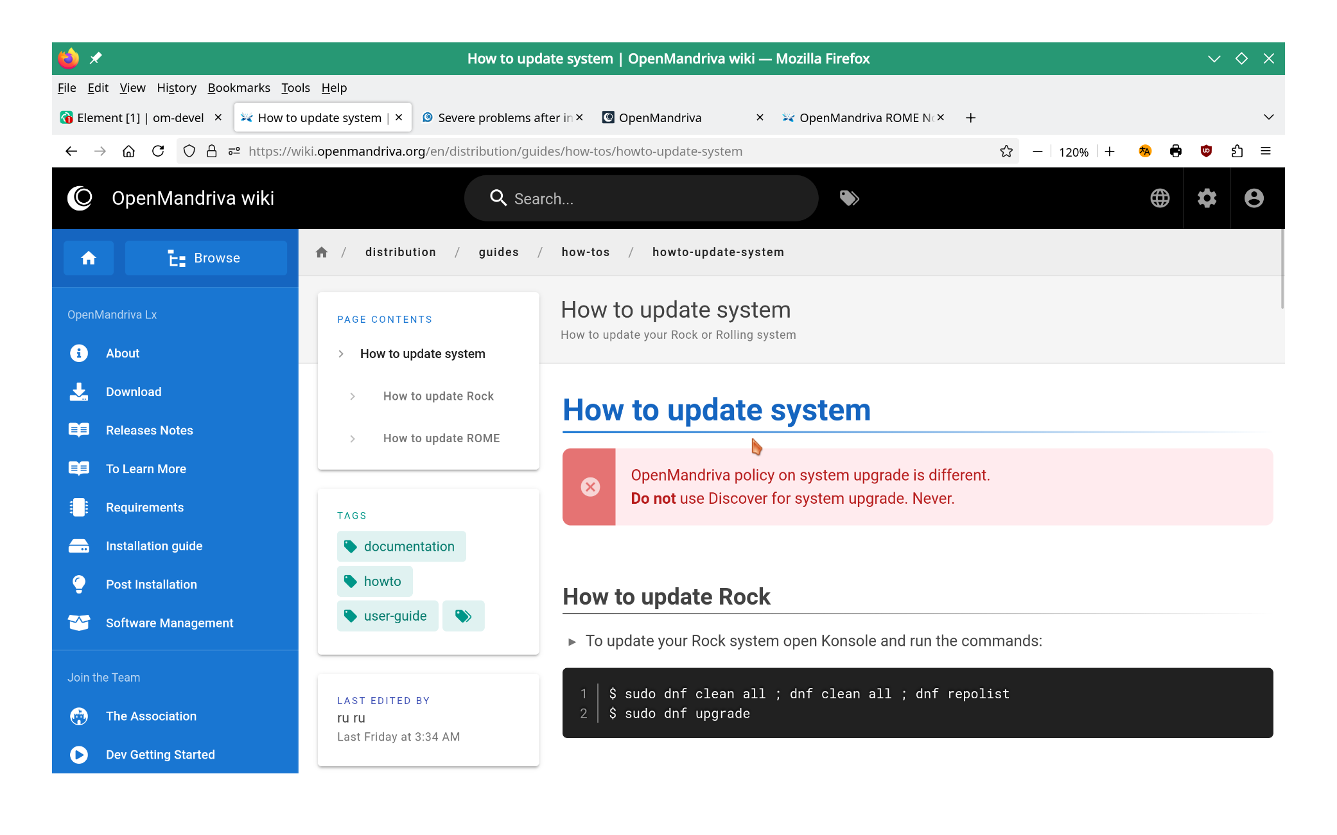This screenshot has height=835, width=1337.
Task: Zoom out with the minus button
Action: (x=1037, y=151)
